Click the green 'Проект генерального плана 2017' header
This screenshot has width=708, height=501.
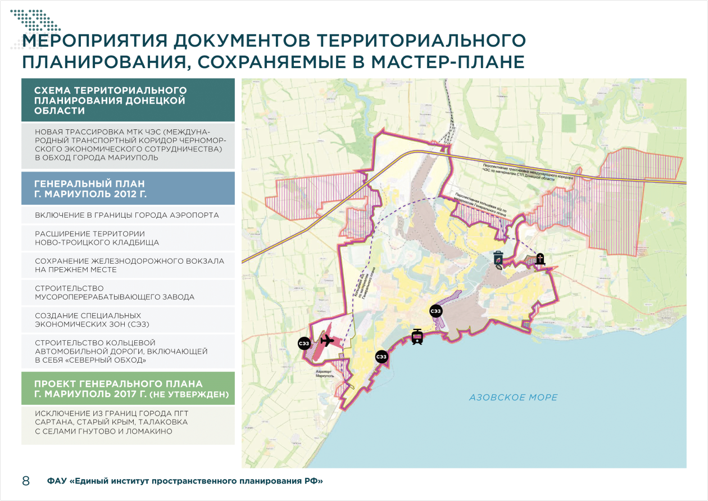pyautogui.click(x=128, y=389)
